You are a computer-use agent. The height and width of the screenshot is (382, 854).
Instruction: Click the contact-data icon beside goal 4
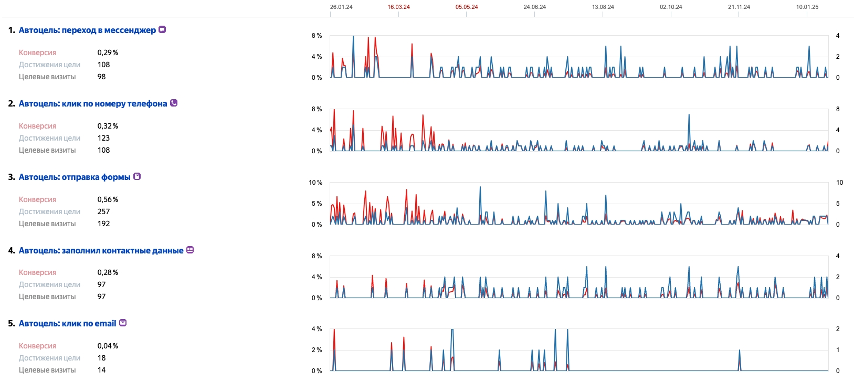[190, 250]
